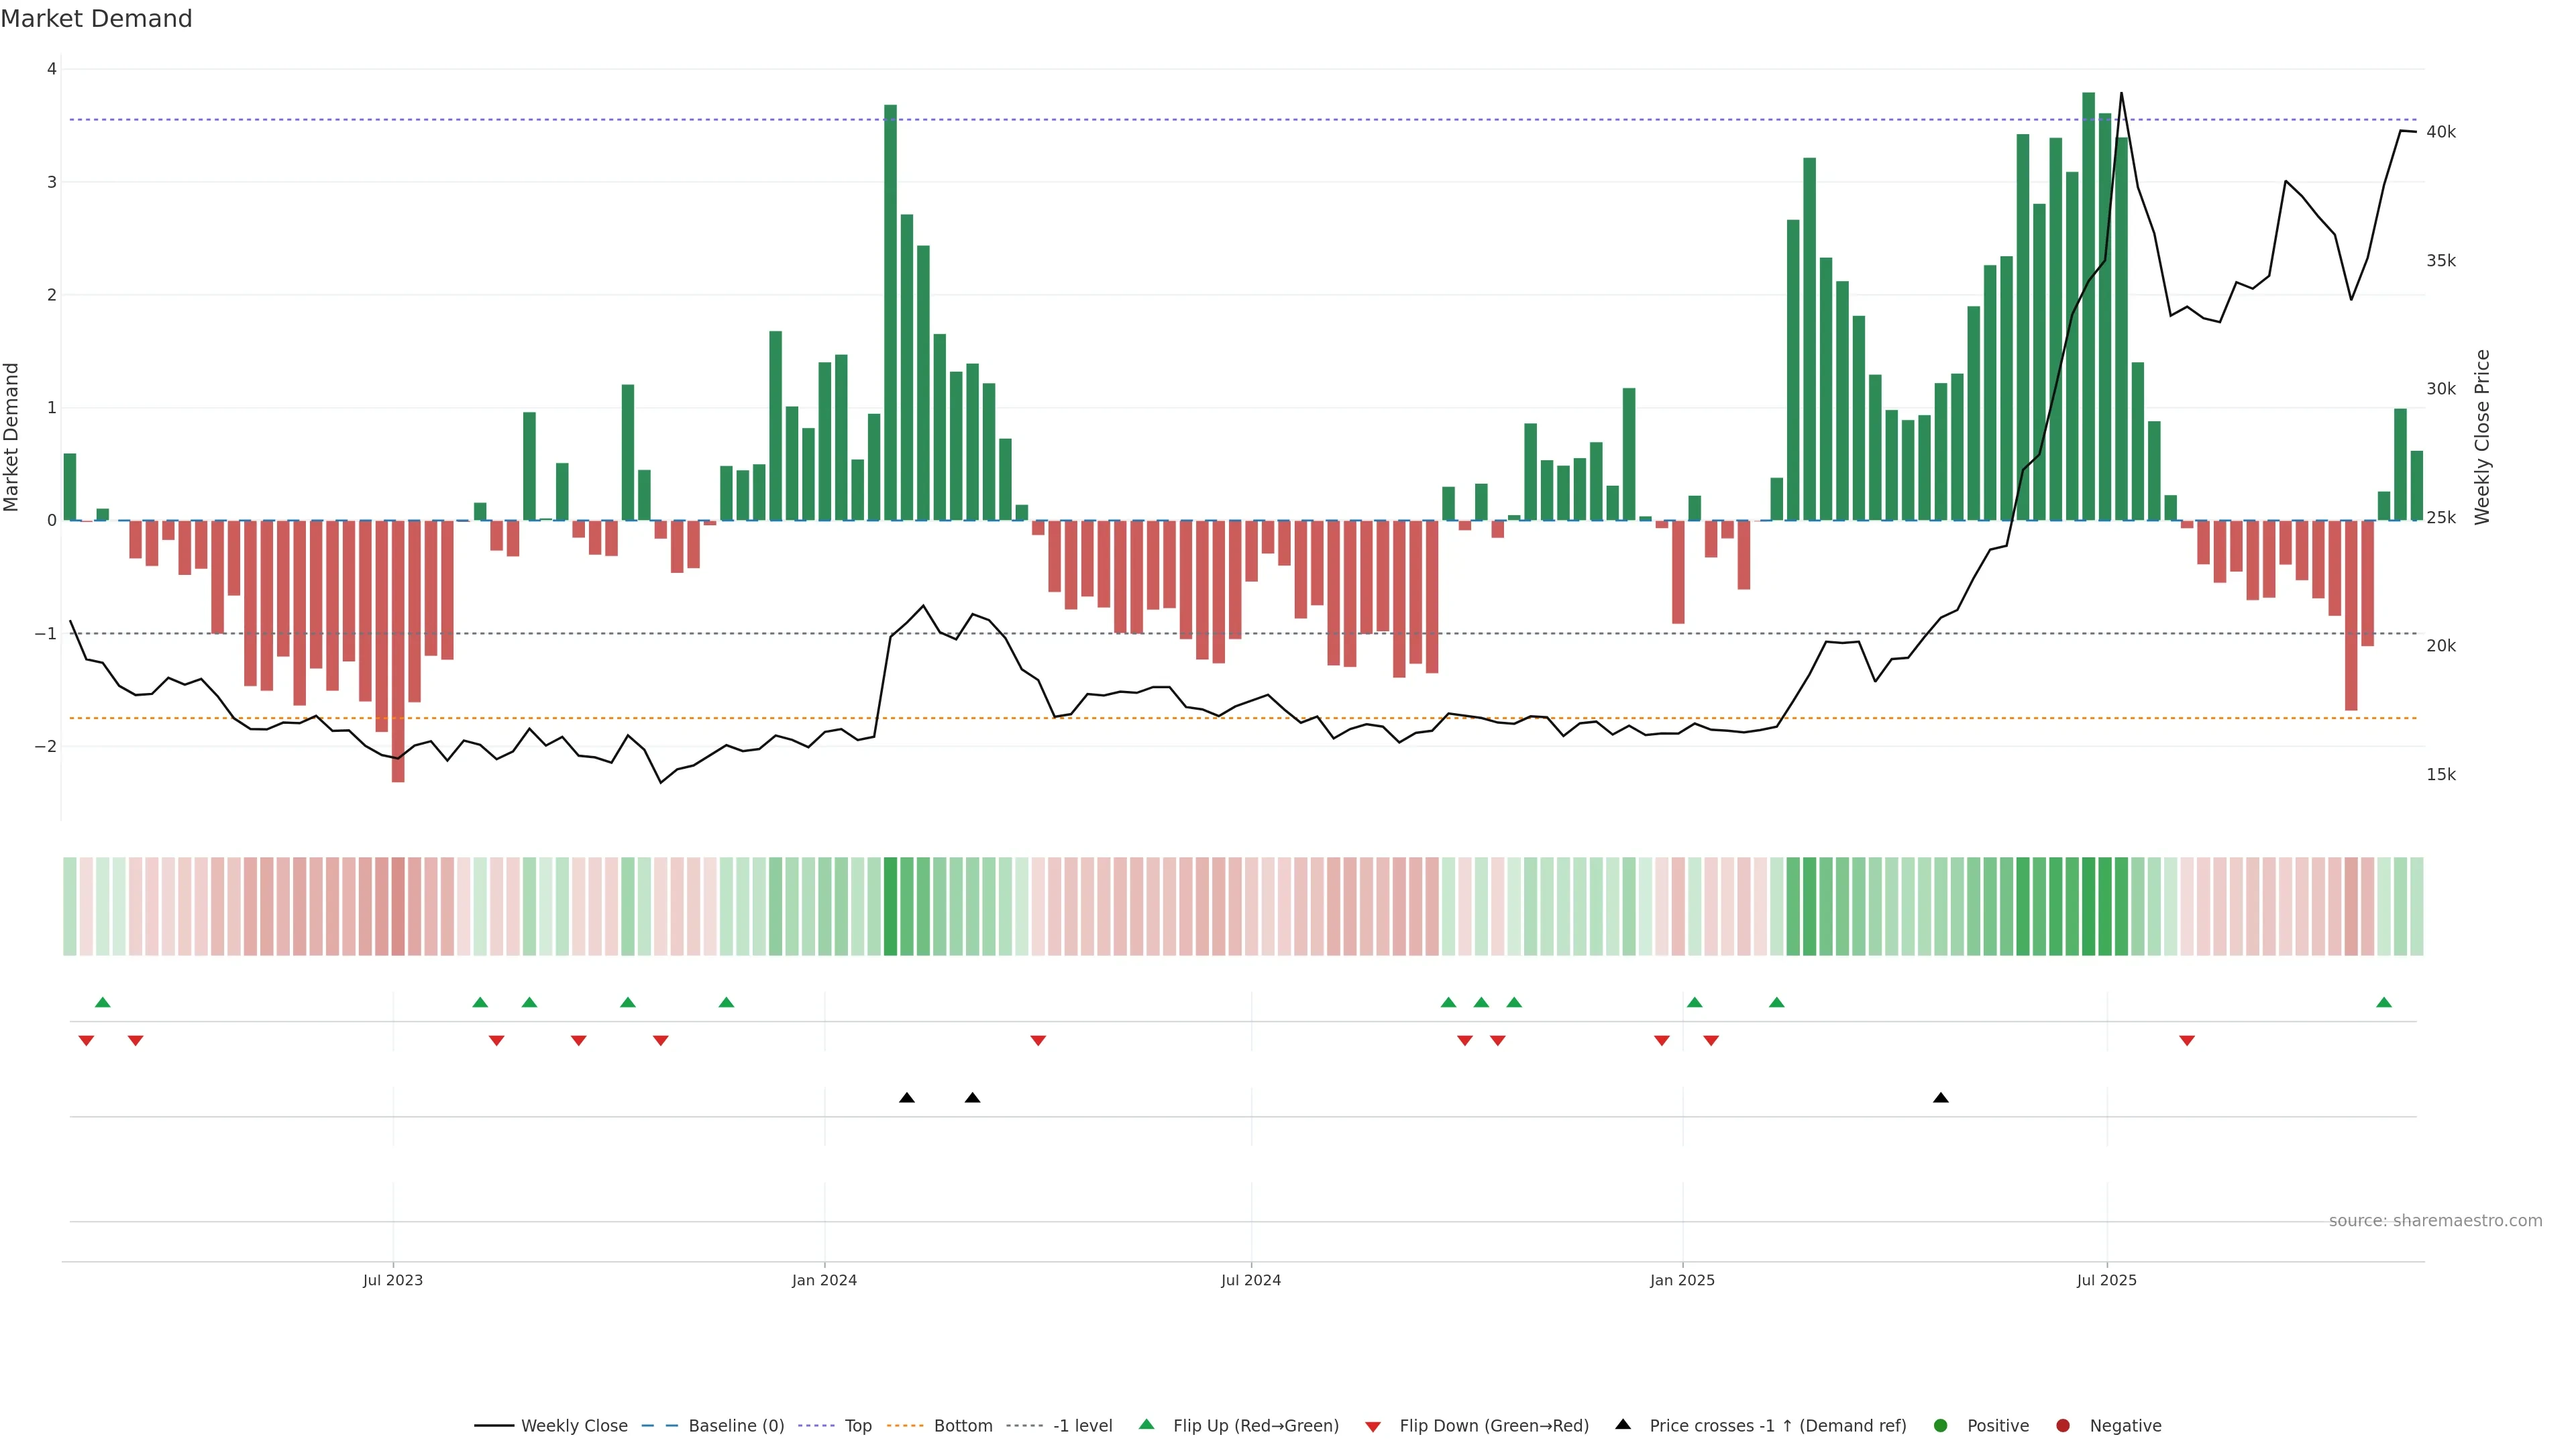
Task: Click the rightmost green flip-up triangle marker
Action: tap(2384, 1003)
